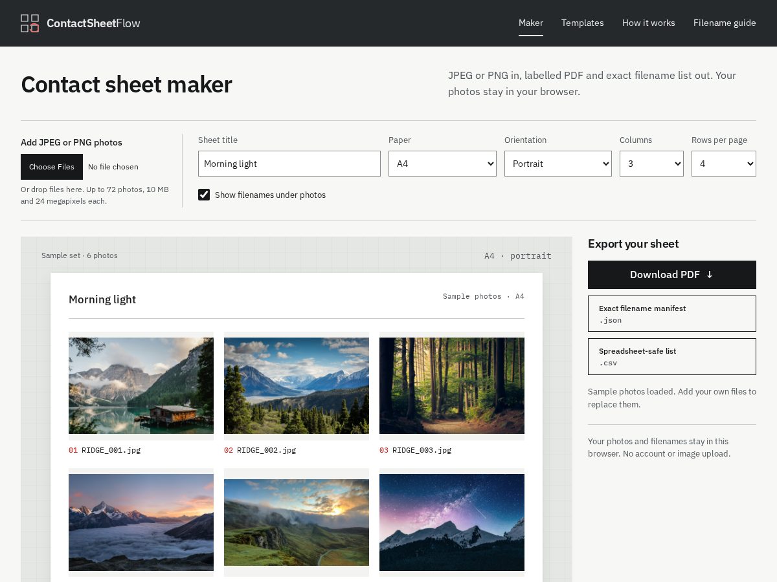Click the RIDGE_002.jpg filename label
This screenshot has height=582, width=777.
tap(266, 450)
